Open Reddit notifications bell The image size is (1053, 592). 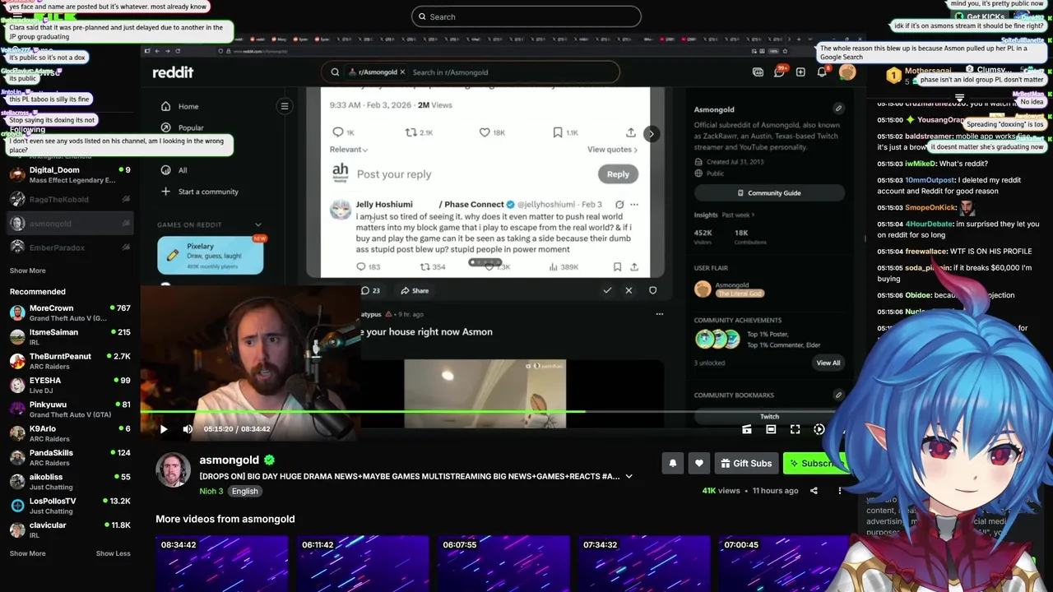pos(822,72)
